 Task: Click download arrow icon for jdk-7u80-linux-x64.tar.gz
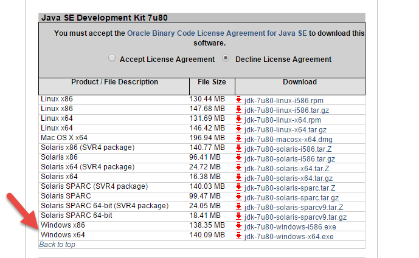[x=239, y=129]
